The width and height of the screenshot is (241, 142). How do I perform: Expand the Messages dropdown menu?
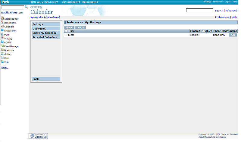(91, 2)
